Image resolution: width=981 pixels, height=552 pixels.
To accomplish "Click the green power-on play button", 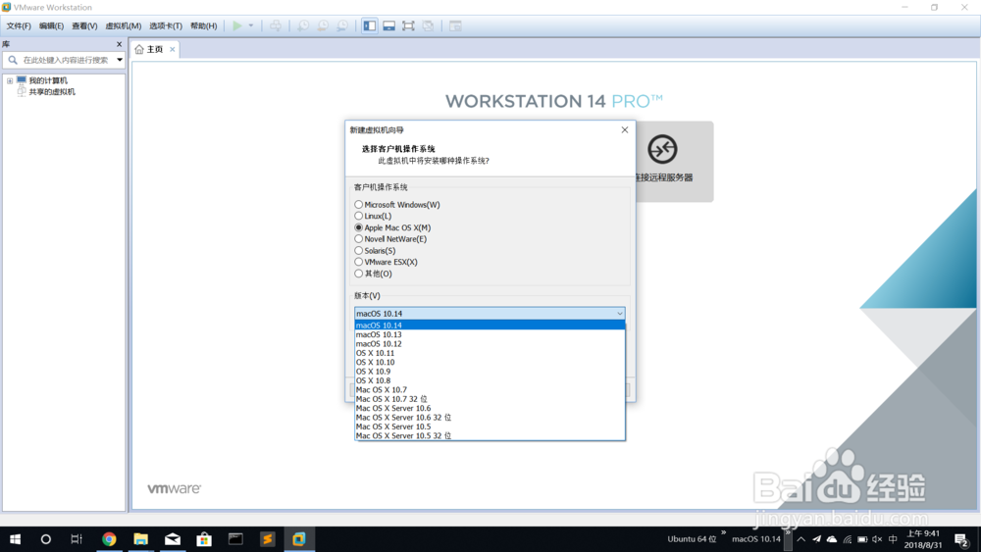I will coord(237,25).
